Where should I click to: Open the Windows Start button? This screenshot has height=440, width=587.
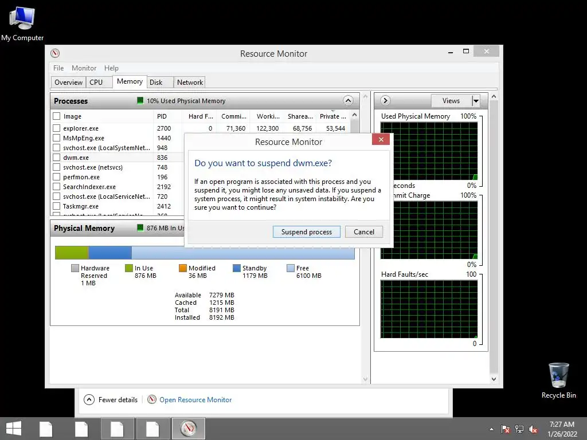(x=14, y=429)
